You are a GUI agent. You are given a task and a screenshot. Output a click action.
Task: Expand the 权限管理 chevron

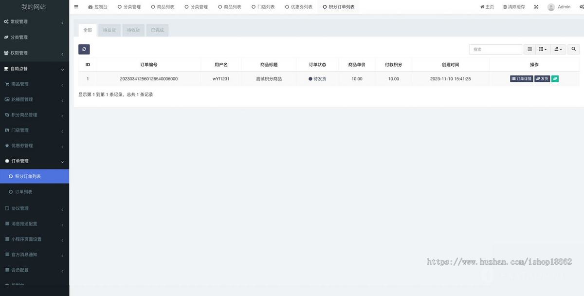(x=62, y=54)
